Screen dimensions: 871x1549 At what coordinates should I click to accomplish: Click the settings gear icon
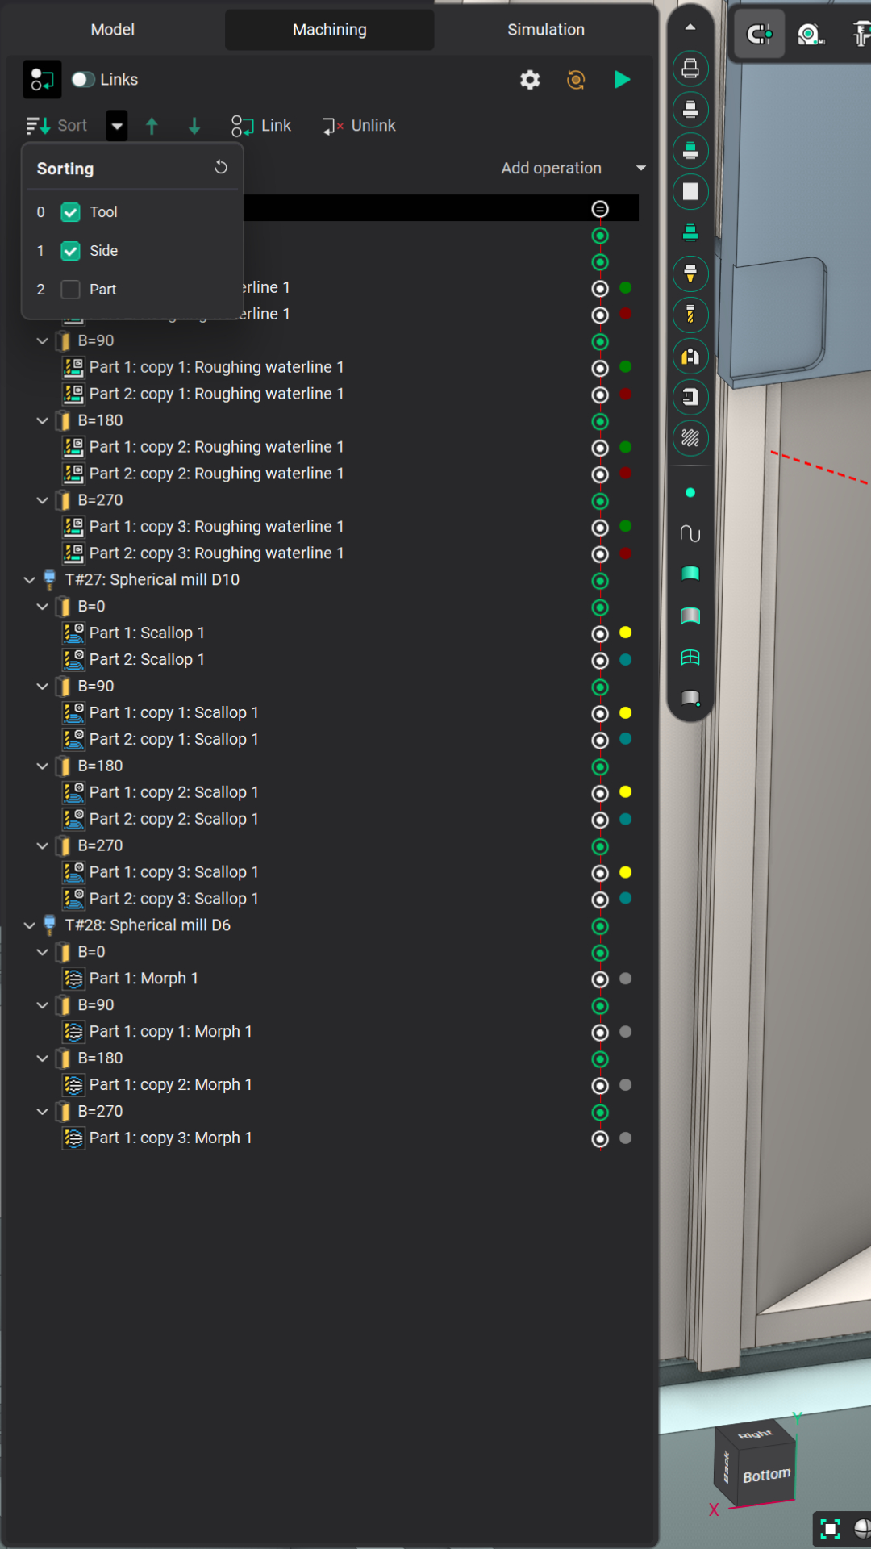[x=530, y=80]
